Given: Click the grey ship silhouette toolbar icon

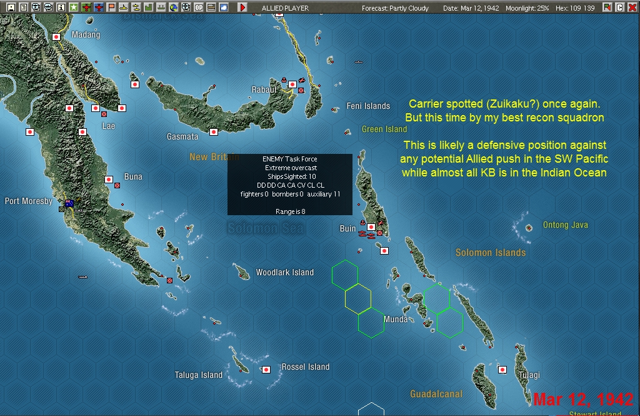Looking at the screenshot, I should pyautogui.click(x=161, y=8).
